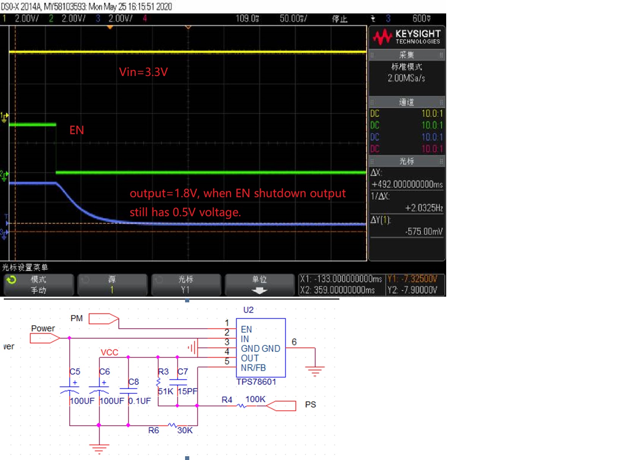Click the 1/ΔX +2.0325Hz value
The height and width of the screenshot is (460, 629).
click(x=424, y=208)
